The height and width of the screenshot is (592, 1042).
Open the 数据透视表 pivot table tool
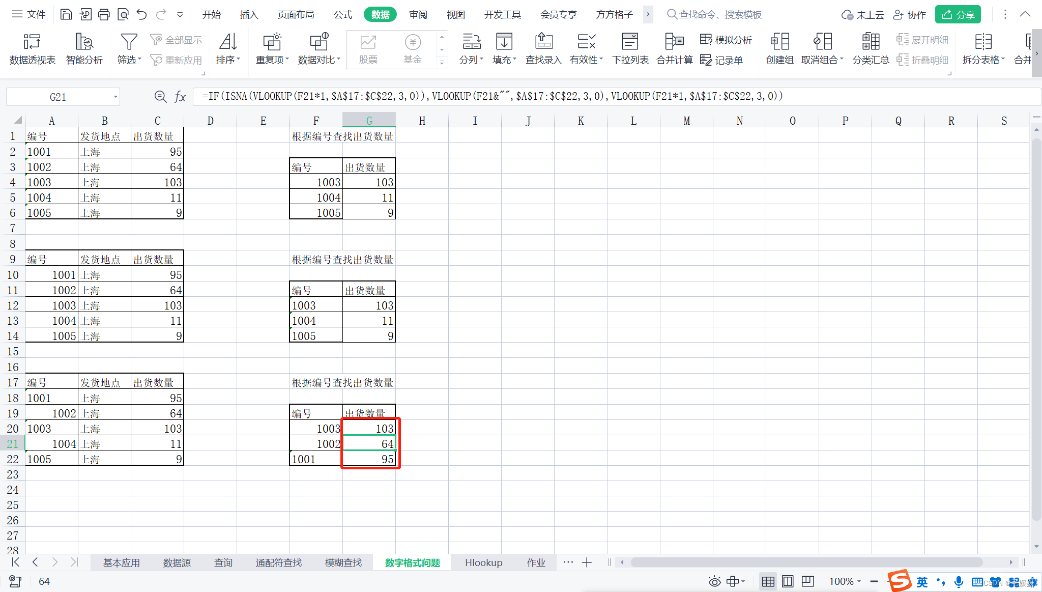32,49
